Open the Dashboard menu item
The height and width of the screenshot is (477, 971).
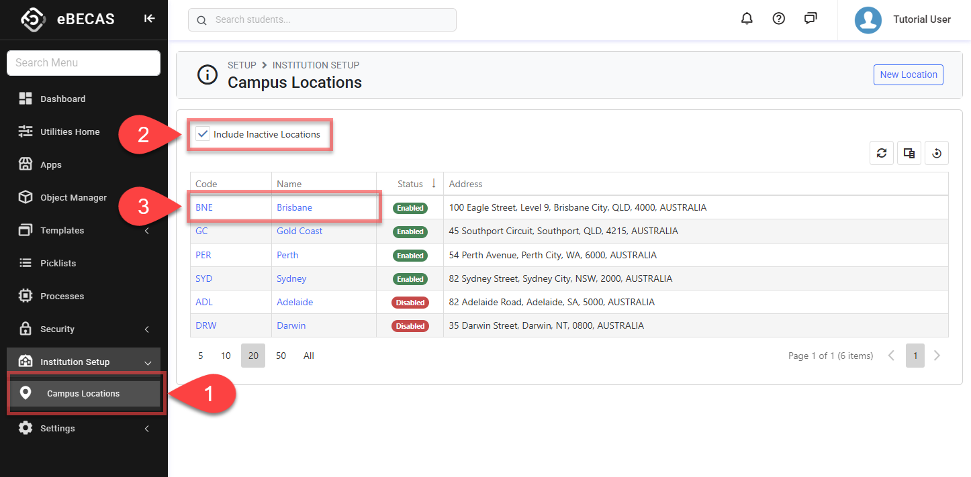(x=62, y=99)
